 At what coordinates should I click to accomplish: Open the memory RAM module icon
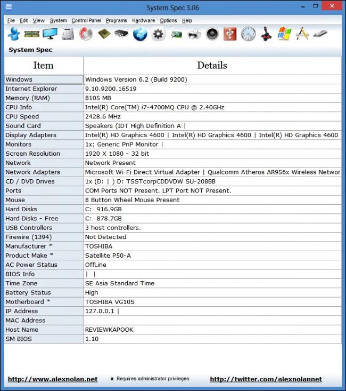click(32, 34)
